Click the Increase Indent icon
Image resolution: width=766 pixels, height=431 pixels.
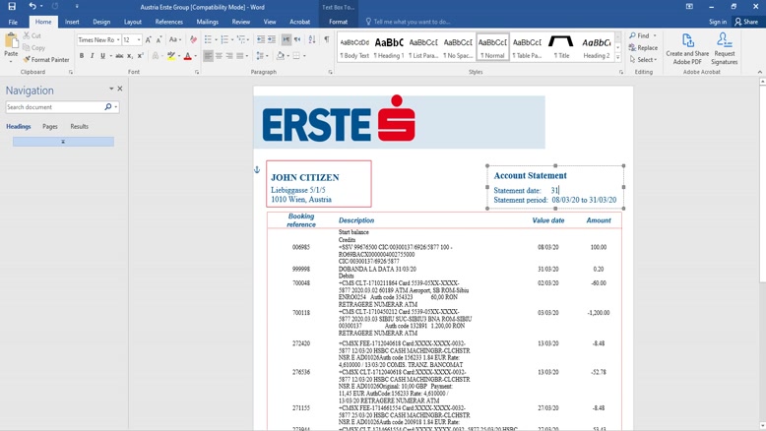coord(271,40)
